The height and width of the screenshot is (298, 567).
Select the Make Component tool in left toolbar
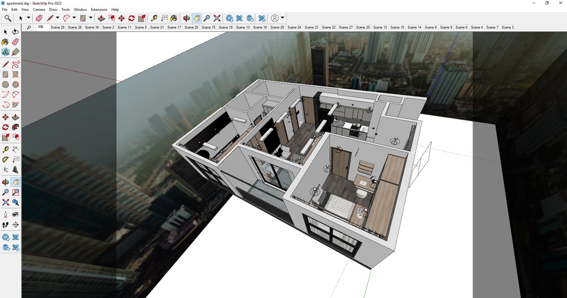(x=5, y=52)
